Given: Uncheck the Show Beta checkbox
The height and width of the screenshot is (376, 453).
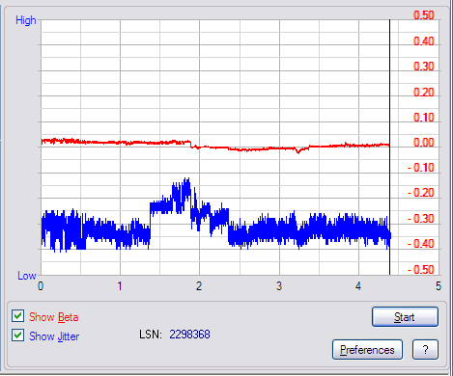Looking at the screenshot, I should pyautogui.click(x=17, y=316).
